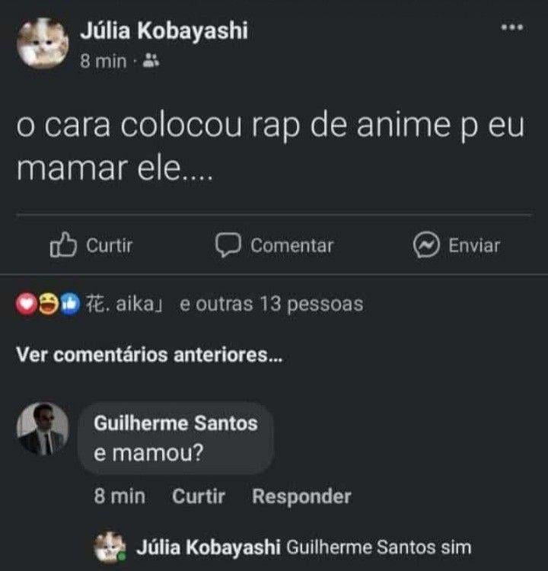Click the thumbs-up Curtir icon on post
The height and width of the screenshot is (571, 548).
click(65, 245)
